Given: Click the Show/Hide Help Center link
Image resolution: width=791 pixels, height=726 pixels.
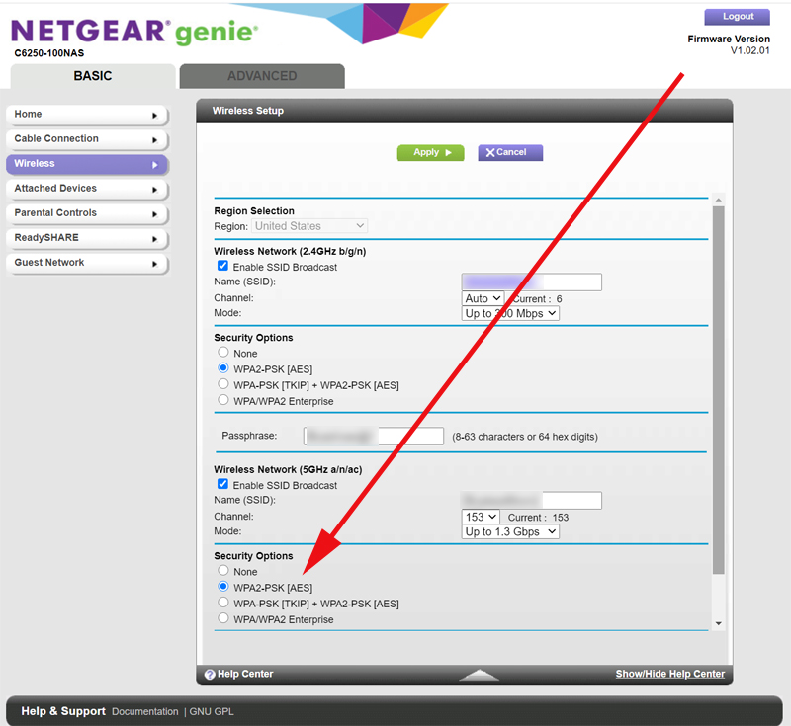Looking at the screenshot, I should pos(669,674).
